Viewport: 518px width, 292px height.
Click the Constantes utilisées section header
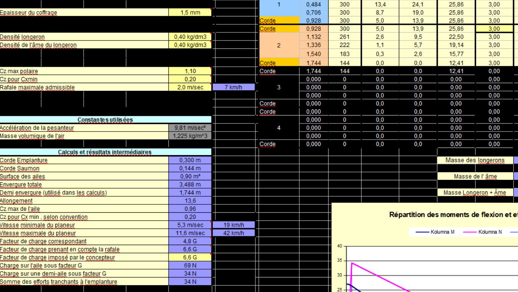105,120
